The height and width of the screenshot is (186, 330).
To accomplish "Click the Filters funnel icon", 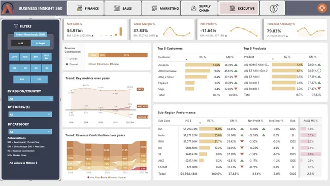I will coord(16,26).
